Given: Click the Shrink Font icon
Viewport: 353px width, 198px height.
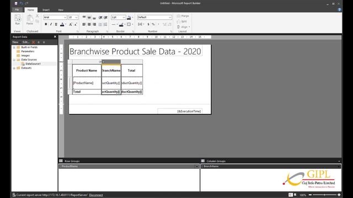Looking at the screenshot, I should [76, 24].
